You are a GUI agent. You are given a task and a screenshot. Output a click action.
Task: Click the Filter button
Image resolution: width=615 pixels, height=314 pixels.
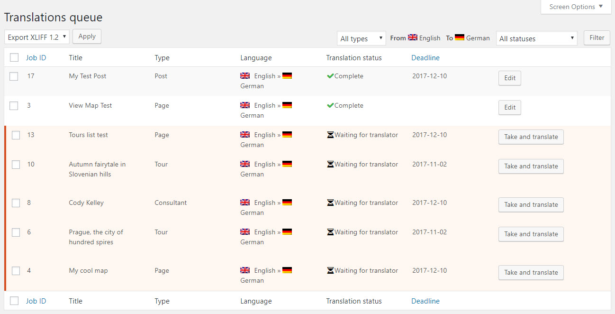[597, 37]
